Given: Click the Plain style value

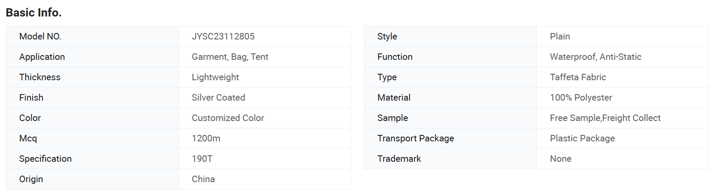Looking at the screenshot, I should coord(560,36).
